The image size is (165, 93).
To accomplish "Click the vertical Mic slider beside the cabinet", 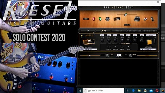I will point(155,41).
